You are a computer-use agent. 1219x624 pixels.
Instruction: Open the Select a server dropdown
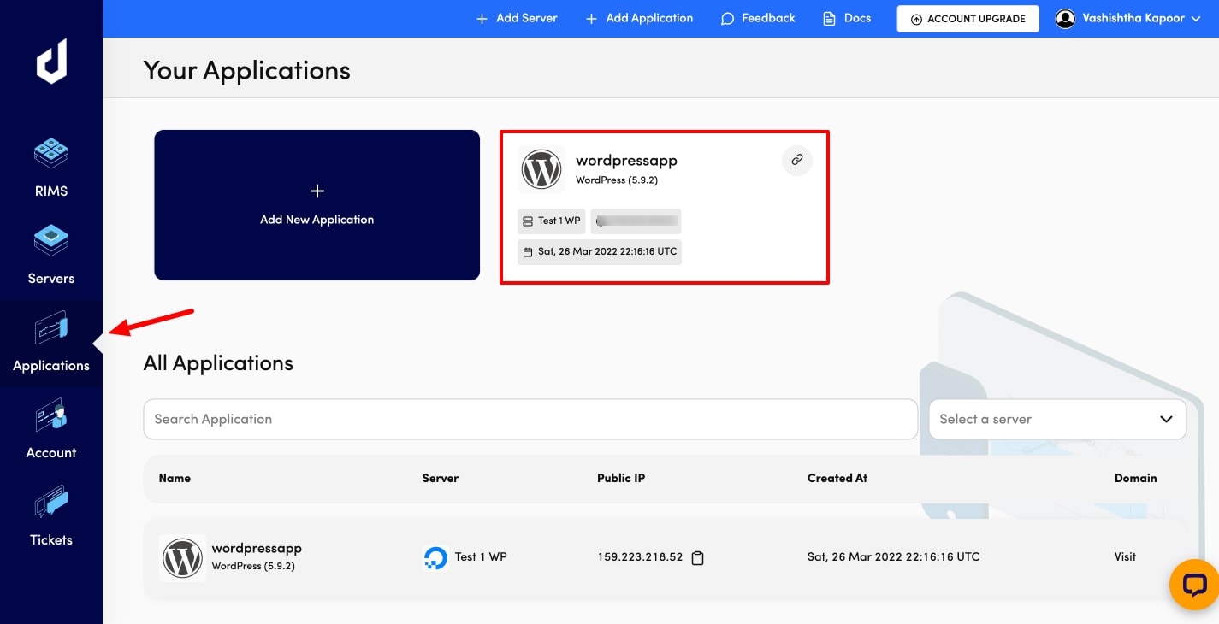pyautogui.click(x=1057, y=419)
